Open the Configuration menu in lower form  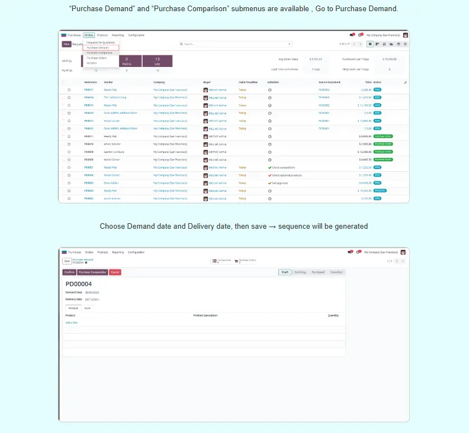click(136, 252)
